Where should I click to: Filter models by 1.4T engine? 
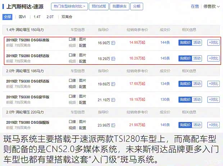coord(37,17)
